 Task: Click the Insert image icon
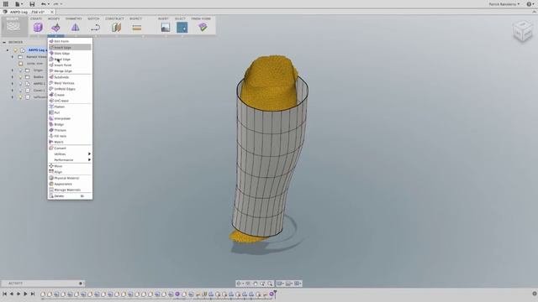coord(166,28)
